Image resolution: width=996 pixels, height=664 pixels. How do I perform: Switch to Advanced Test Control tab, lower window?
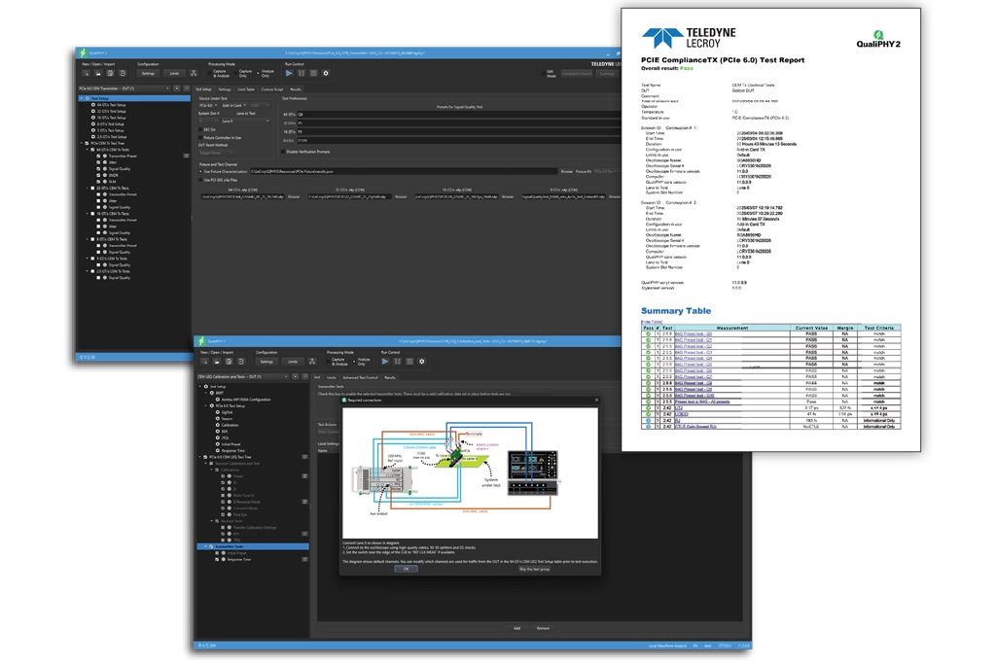[360, 378]
